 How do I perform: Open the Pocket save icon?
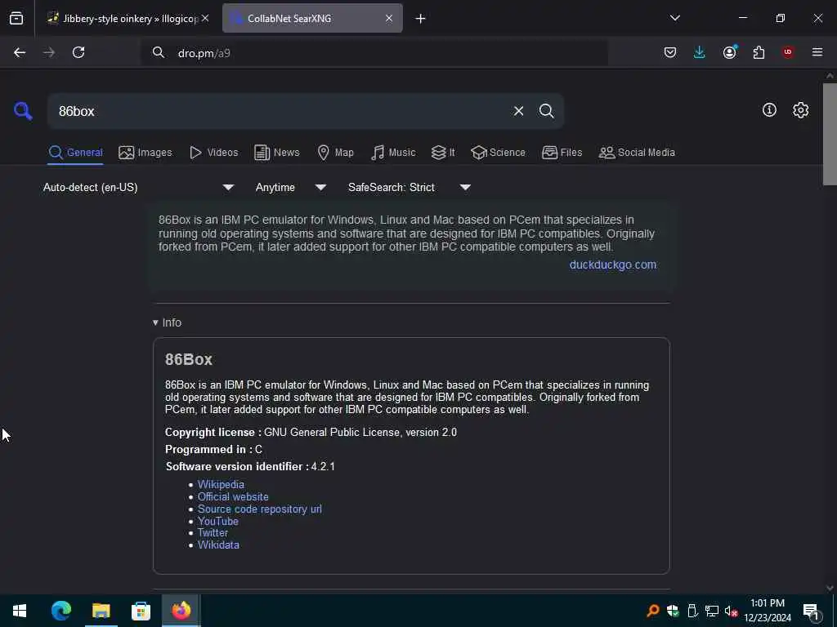(670, 52)
